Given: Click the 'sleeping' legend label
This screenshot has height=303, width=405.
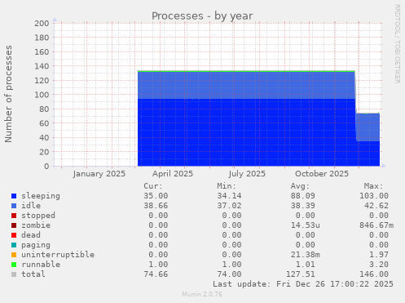Looking at the screenshot, I should point(41,196).
